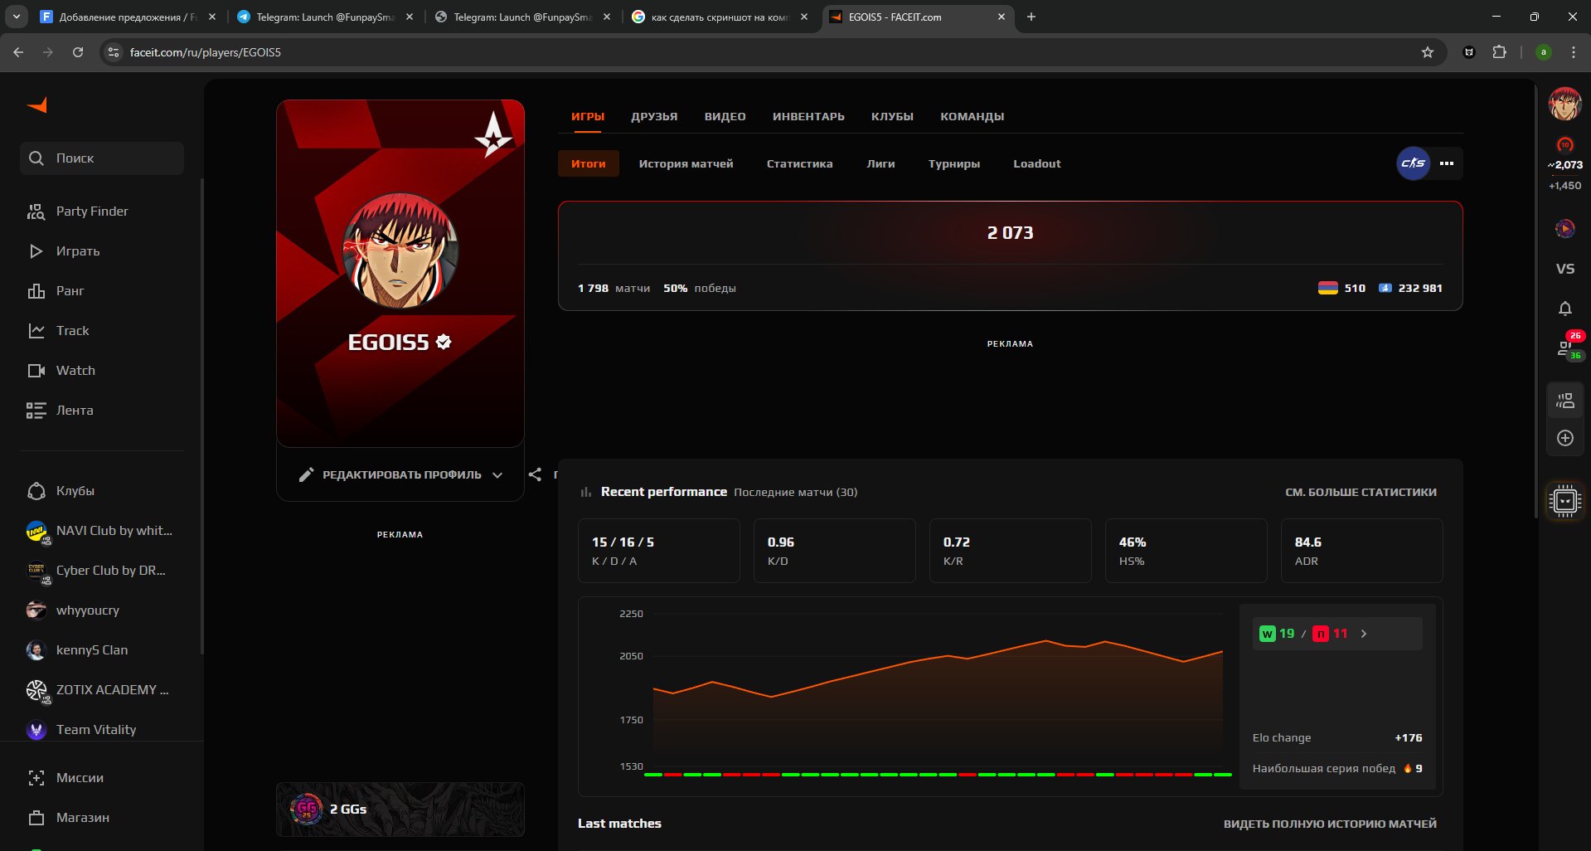
Task: Open the FACEIT AI chip icon bottom right
Action: pos(1564,501)
